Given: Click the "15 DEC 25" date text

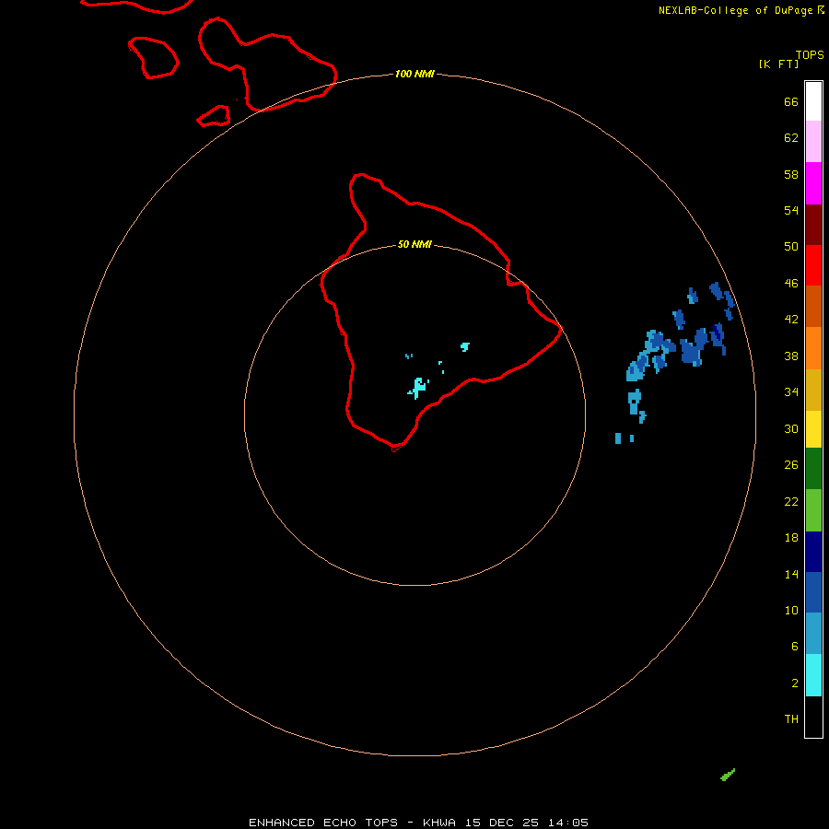Looking at the screenshot, I should (x=502, y=823).
